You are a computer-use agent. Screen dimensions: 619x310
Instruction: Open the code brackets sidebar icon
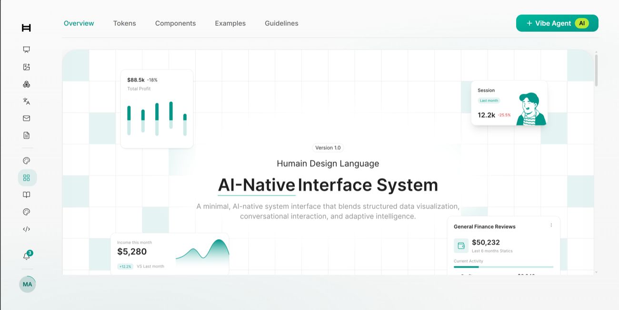point(27,229)
